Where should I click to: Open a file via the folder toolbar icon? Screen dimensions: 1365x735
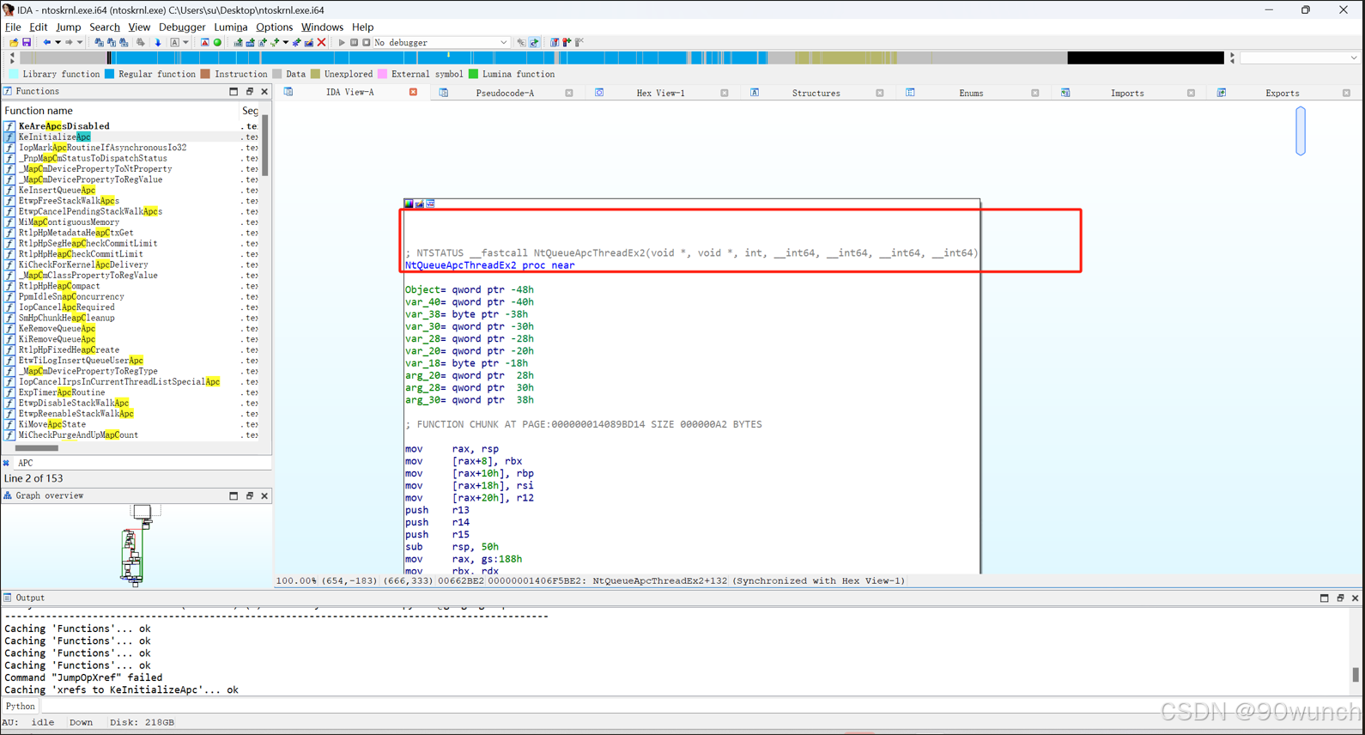14,42
